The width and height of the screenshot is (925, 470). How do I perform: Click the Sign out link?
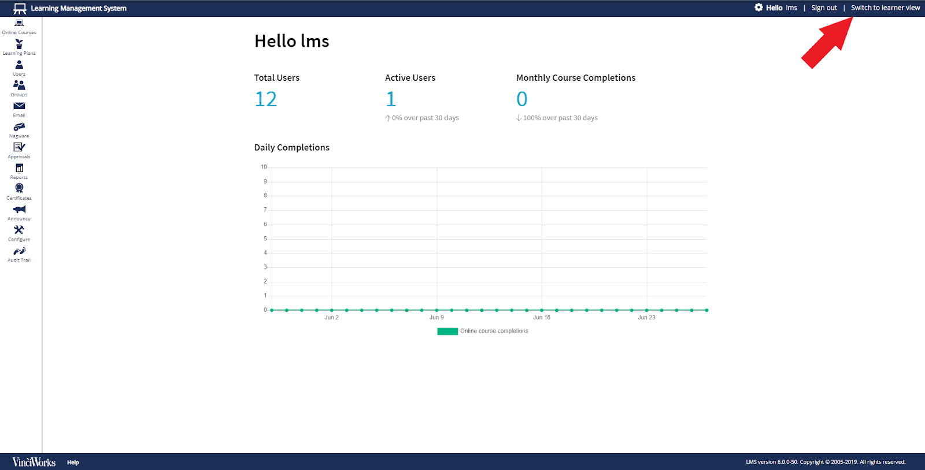pos(824,8)
